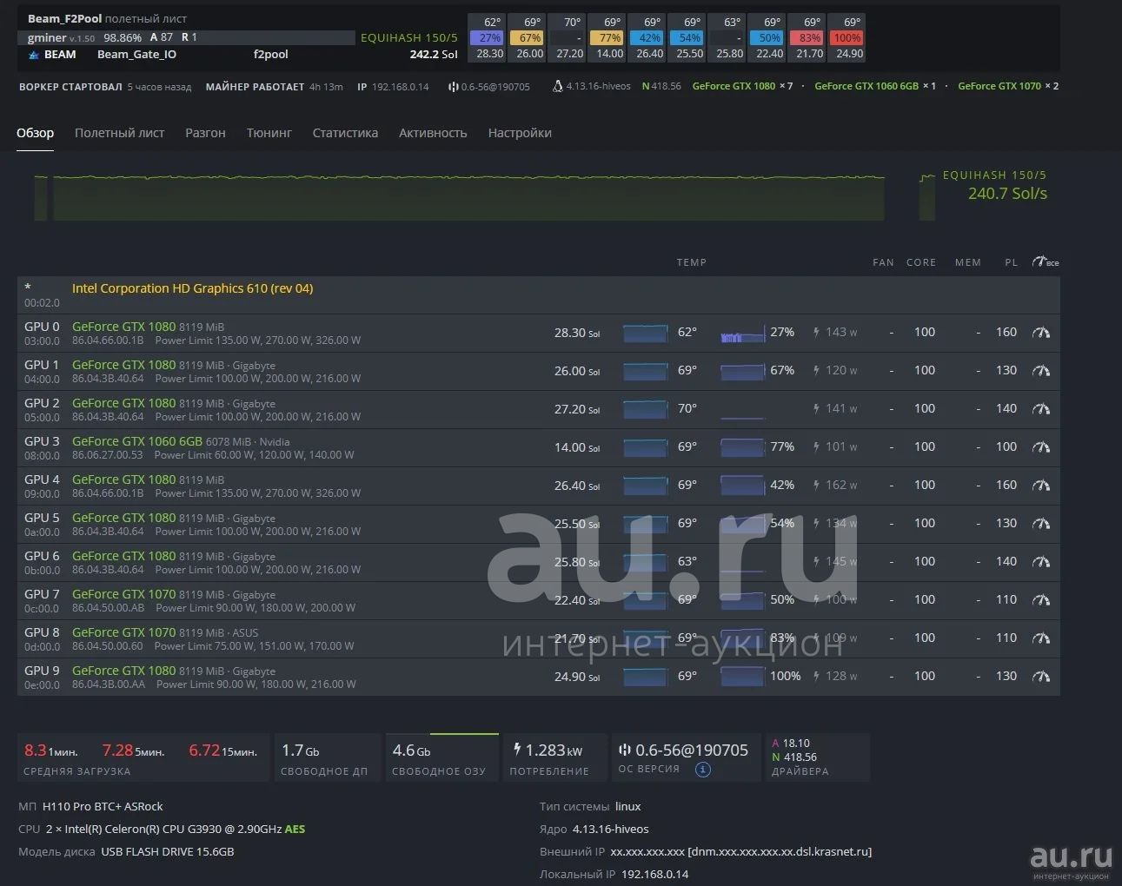This screenshot has width=1122, height=886.
Task: Click the 240.7 Sol/s hashrate readout
Action: click(1007, 194)
